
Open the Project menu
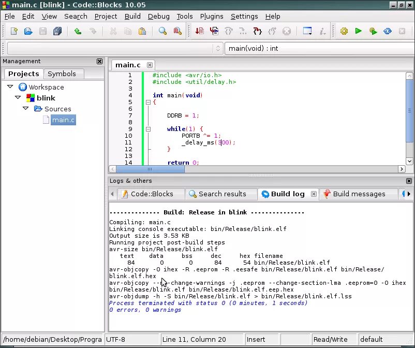tap(106, 17)
